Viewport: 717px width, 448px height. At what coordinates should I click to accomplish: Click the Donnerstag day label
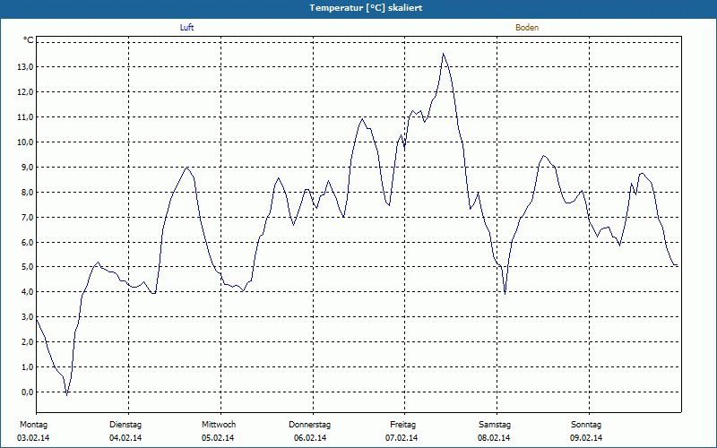[309, 425]
